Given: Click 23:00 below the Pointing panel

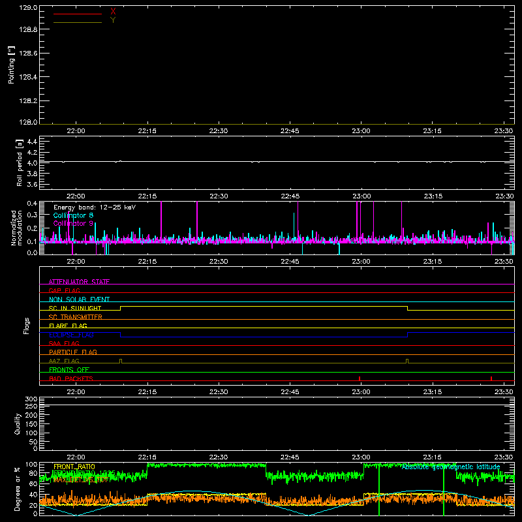Looking at the screenshot, I should tap(361, 131).
